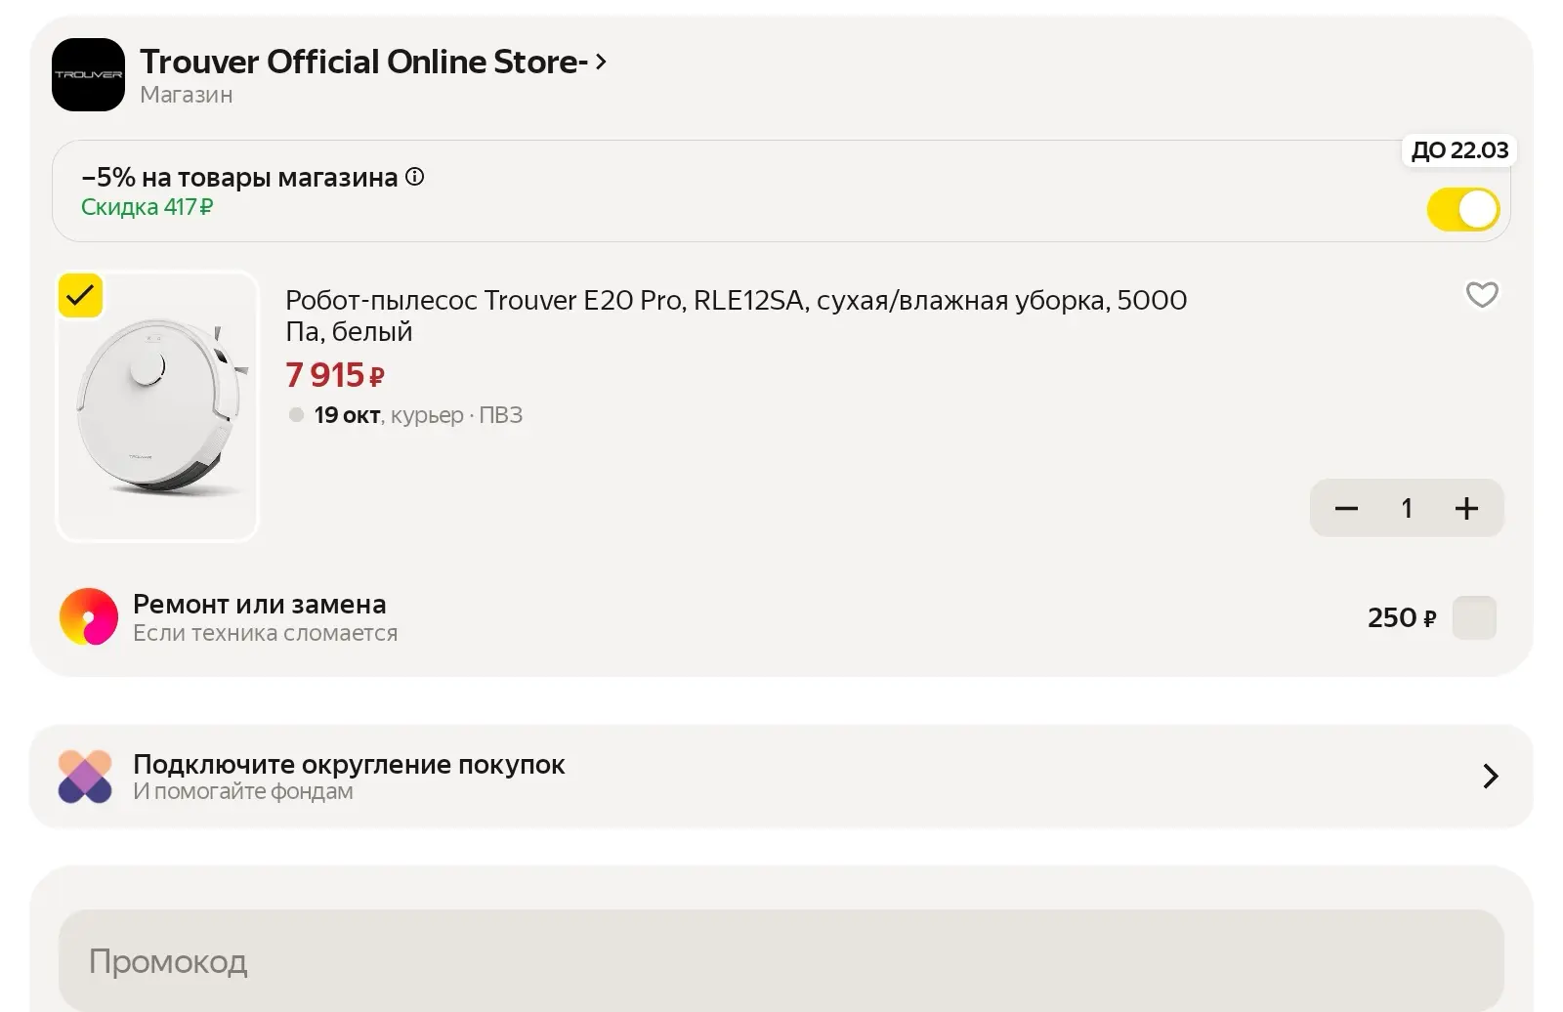Disable the −5% store discount toggle
This screenshot has height=1012, width=1563.
click(x=1462, y=209)
